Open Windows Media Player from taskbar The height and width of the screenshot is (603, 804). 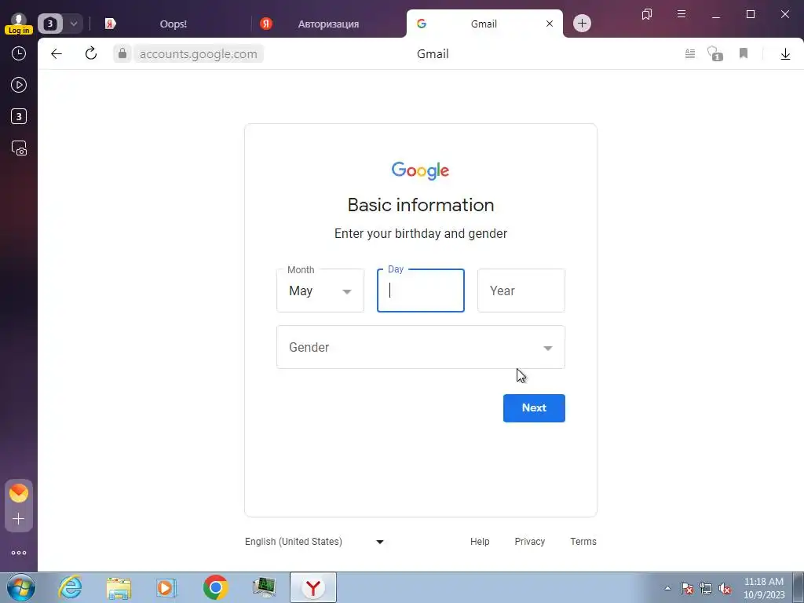point(166,587)
